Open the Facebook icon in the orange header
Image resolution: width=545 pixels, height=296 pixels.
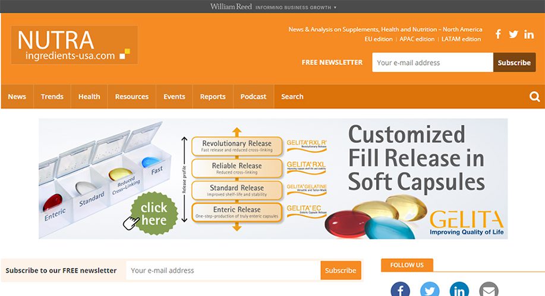point(498,34)
